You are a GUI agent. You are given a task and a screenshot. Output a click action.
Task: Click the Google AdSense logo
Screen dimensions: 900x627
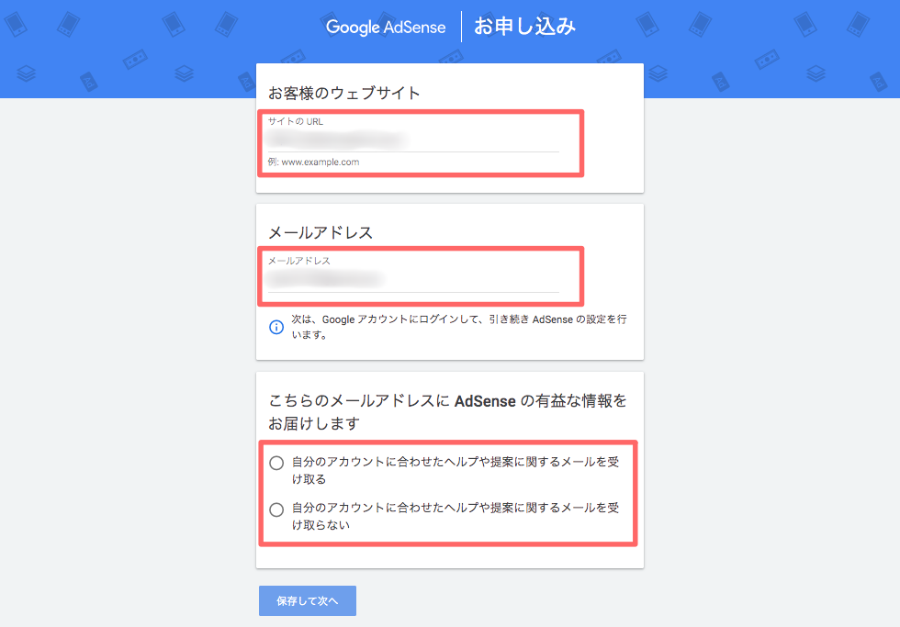click(386, 27)
